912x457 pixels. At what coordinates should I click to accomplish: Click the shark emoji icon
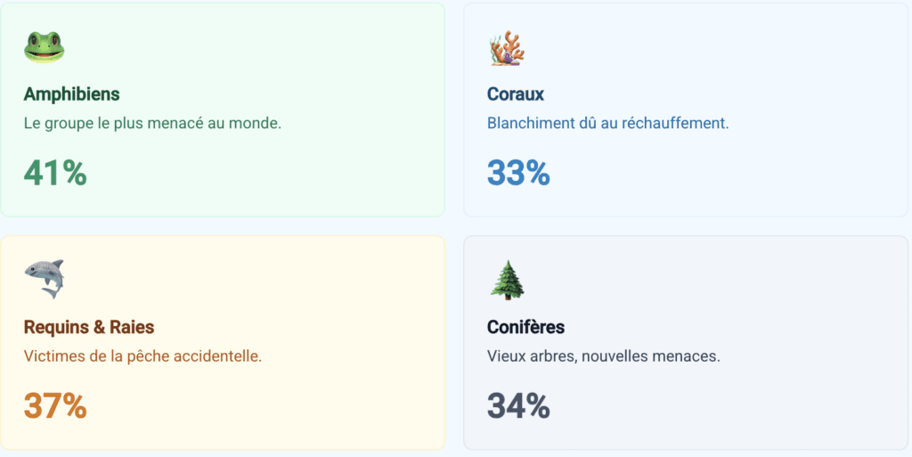(x=45, y=279)
